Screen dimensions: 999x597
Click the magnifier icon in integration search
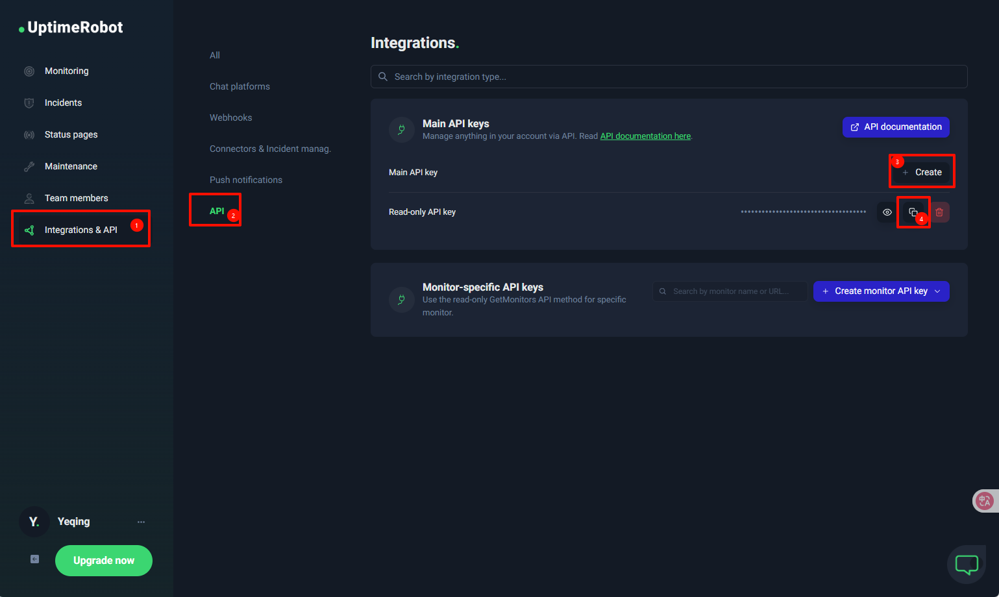coord(383,77)
